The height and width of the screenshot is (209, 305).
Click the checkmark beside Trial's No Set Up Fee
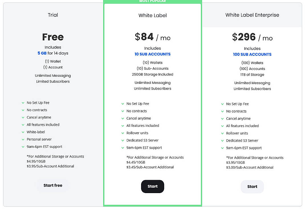23,103
